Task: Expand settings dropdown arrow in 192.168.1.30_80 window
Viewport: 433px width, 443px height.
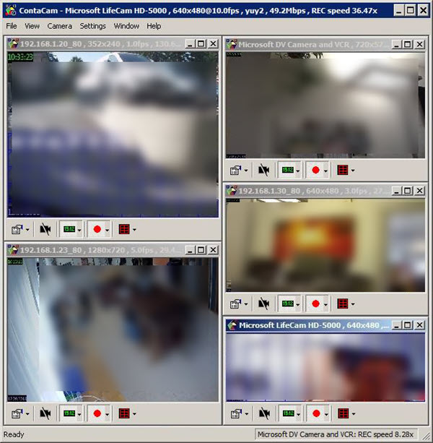Action: (x=246, y=304)
